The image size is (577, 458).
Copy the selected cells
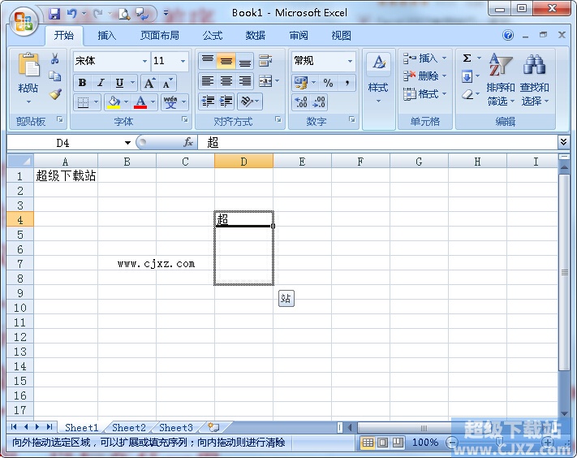tap(55, 76)
